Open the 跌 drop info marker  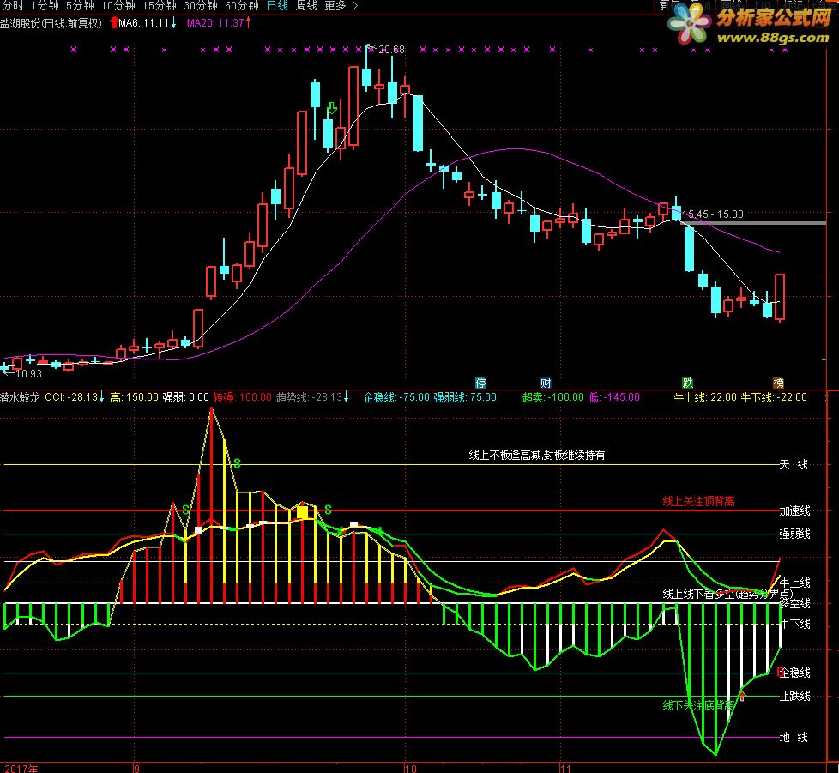click(687, 383)
